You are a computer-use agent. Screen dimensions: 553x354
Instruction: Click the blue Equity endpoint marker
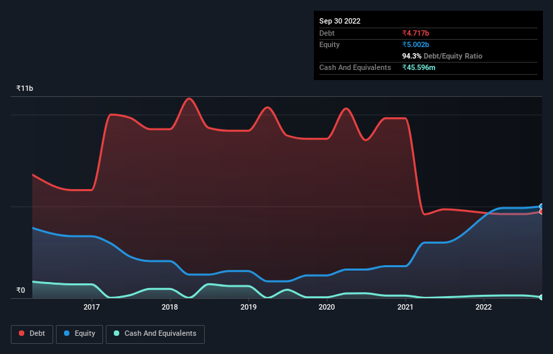[x=542, y=207]
